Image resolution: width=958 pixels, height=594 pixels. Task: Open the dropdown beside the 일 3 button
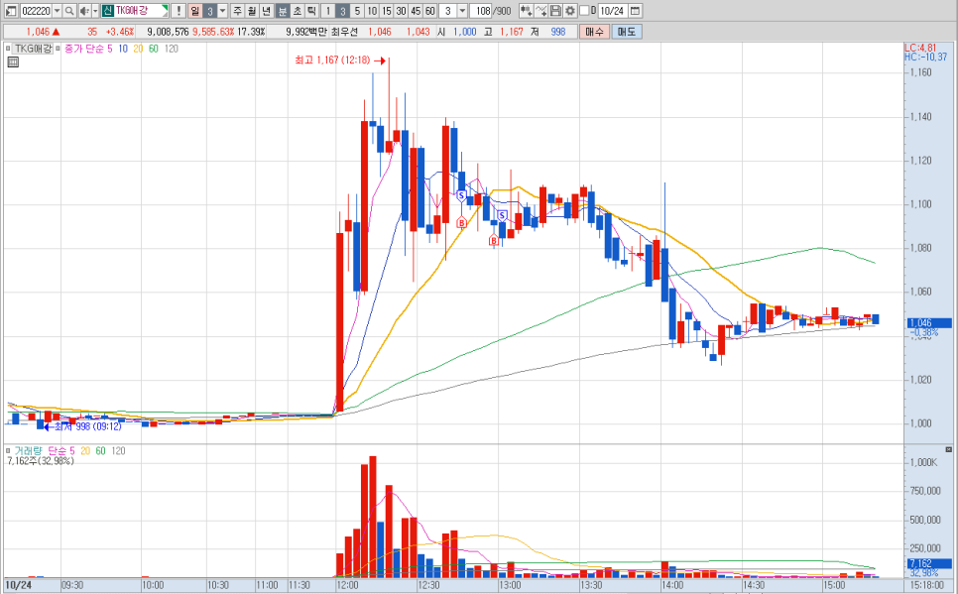coord(222,11)
